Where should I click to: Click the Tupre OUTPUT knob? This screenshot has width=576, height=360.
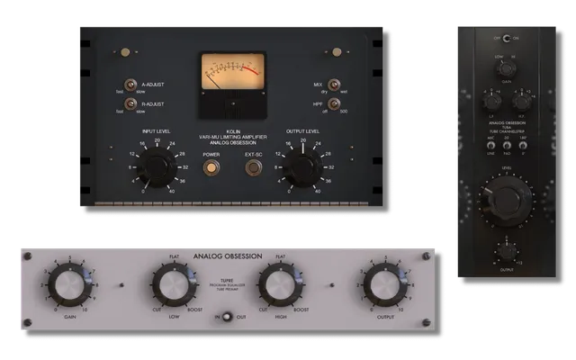385,285
